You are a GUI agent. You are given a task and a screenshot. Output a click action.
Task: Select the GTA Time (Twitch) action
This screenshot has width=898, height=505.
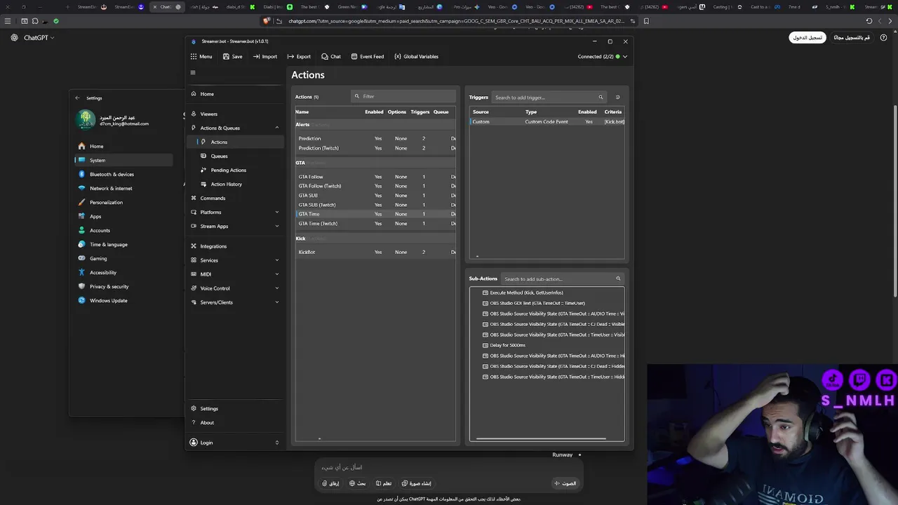pyautogui.click(x=375, y=223)
